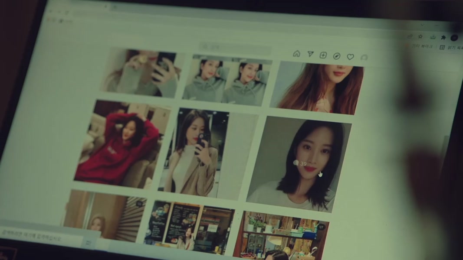This screenshot has height=260, width=463.
Task: Open the cafe menu board photo post
Action: [x=189, y=227]
